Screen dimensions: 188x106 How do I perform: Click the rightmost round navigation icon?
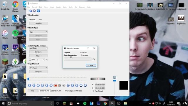tap(85, 85)
